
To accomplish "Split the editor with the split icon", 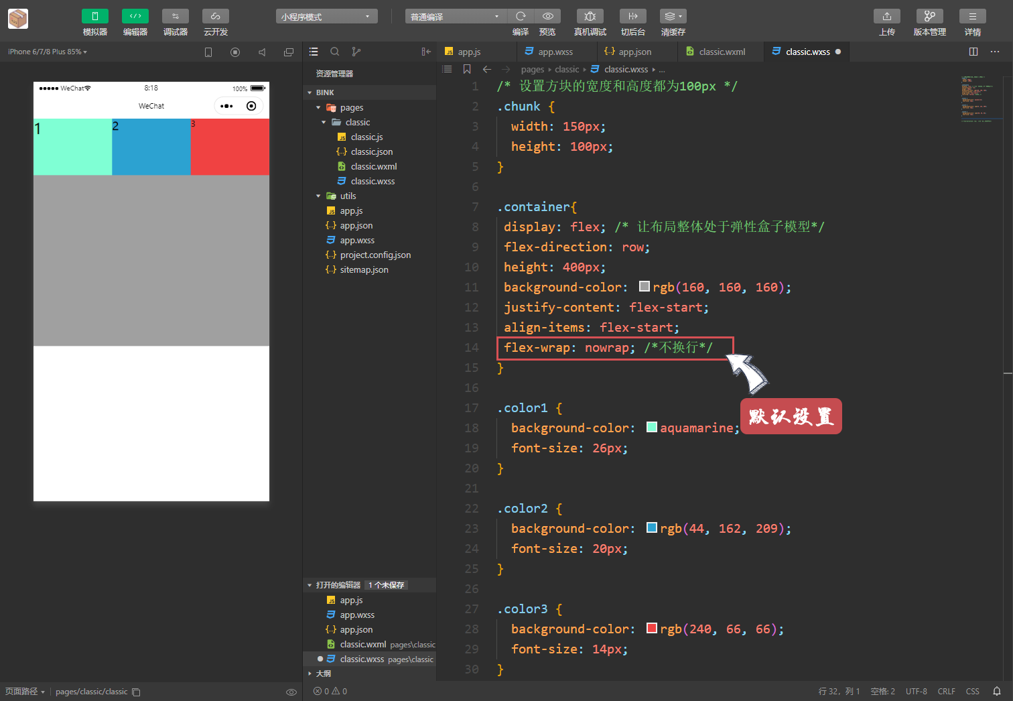I will pyautogui.click(x=973, y=52).
